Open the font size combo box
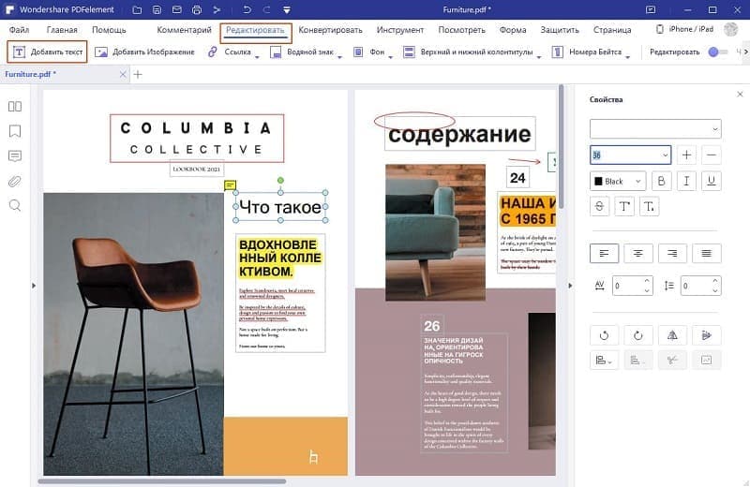This screenshot has width=750, height=487. (x=630, y=155)
